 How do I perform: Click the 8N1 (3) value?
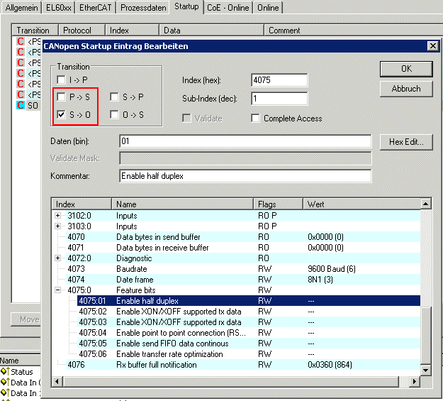tap(320, 280)
